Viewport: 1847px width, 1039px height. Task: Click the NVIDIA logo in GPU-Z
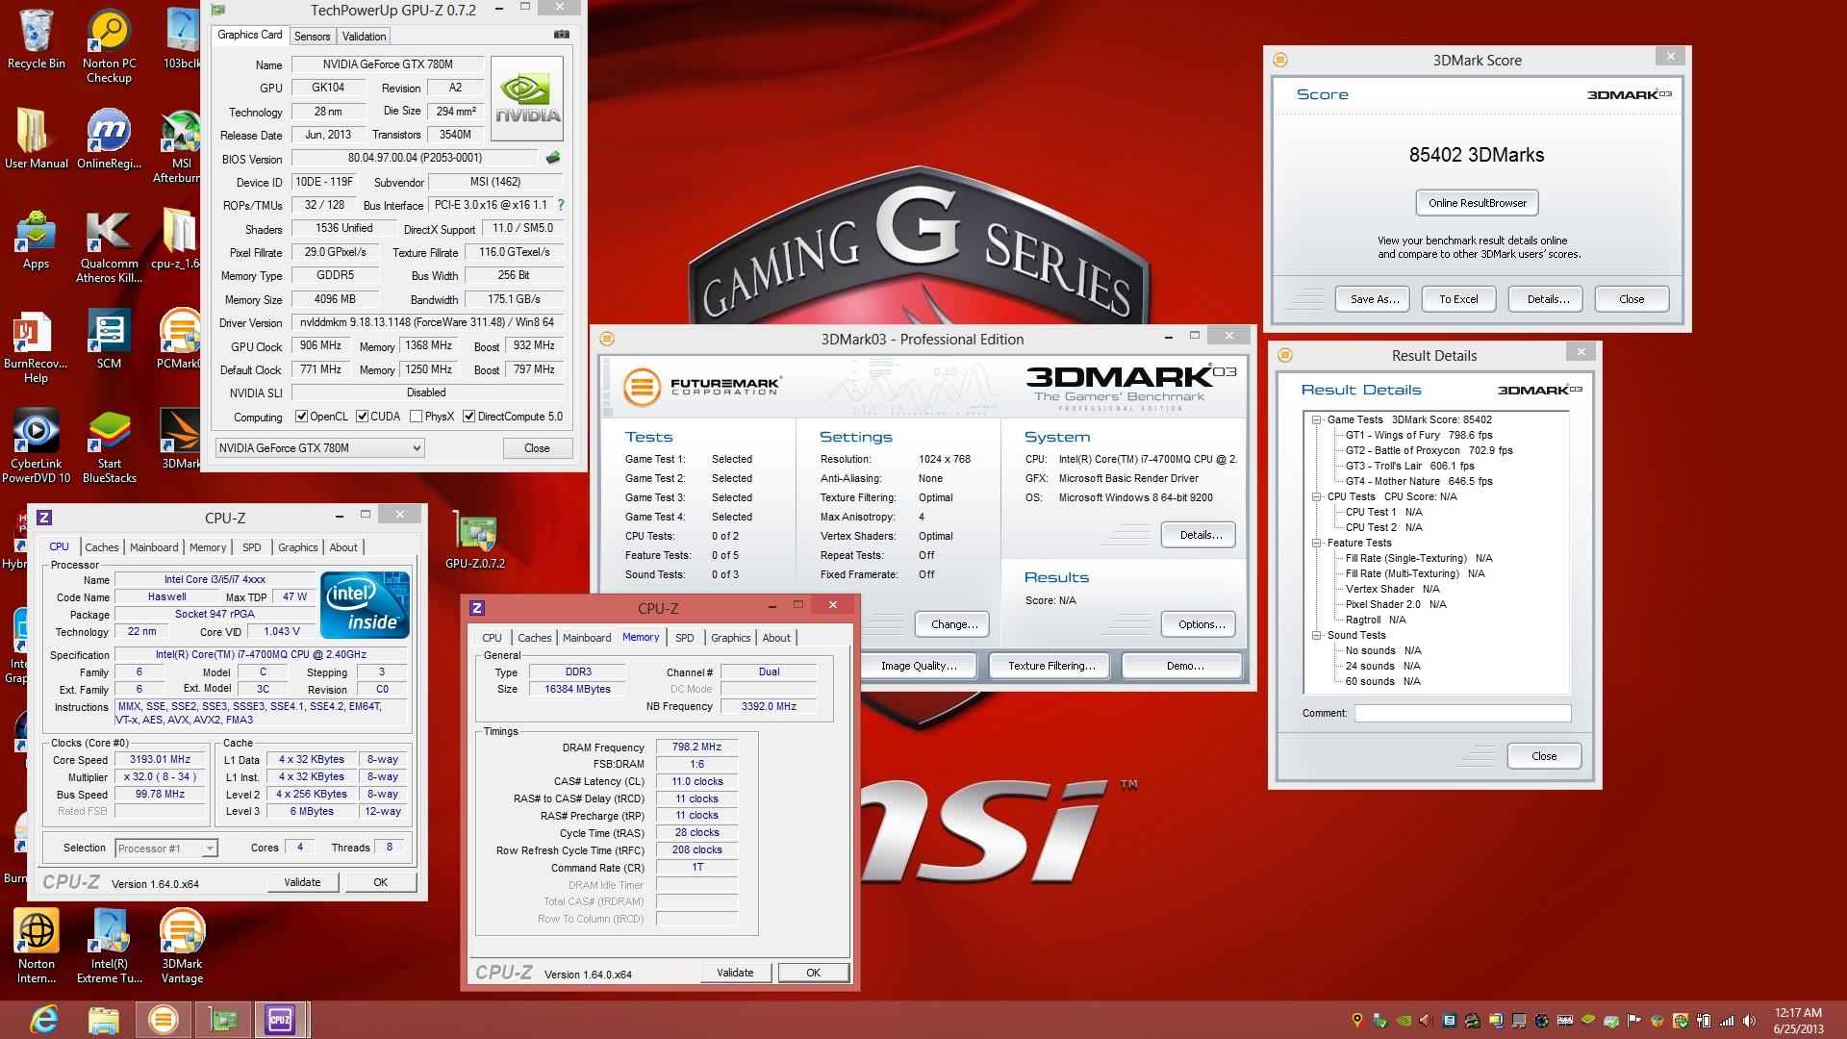click(x=527, y=99)
